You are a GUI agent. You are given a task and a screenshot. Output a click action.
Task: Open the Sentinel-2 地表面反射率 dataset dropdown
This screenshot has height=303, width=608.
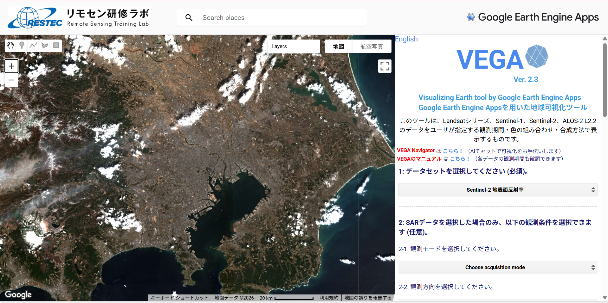pyautogui.click(x=498, y=190)
